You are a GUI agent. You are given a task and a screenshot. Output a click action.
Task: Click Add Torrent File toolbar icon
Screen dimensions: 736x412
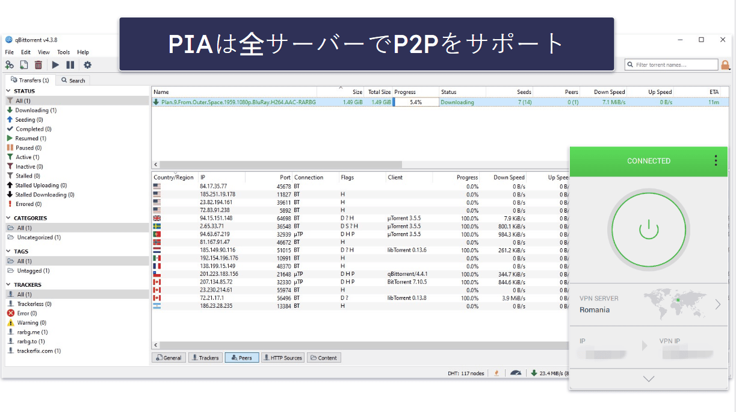point(24,65)
